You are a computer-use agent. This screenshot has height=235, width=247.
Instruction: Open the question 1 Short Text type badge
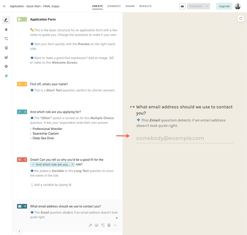pos(22,84)
